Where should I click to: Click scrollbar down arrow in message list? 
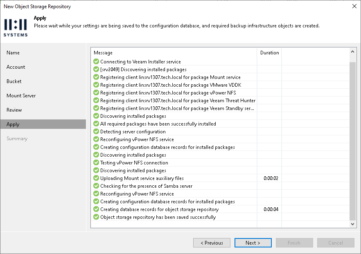pos(352,224)
